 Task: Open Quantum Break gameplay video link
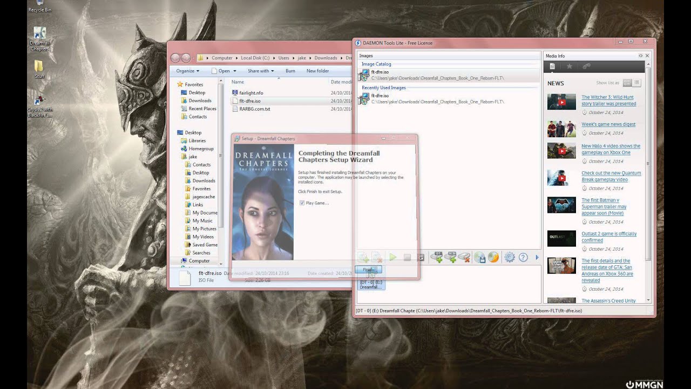coord(611,177)
